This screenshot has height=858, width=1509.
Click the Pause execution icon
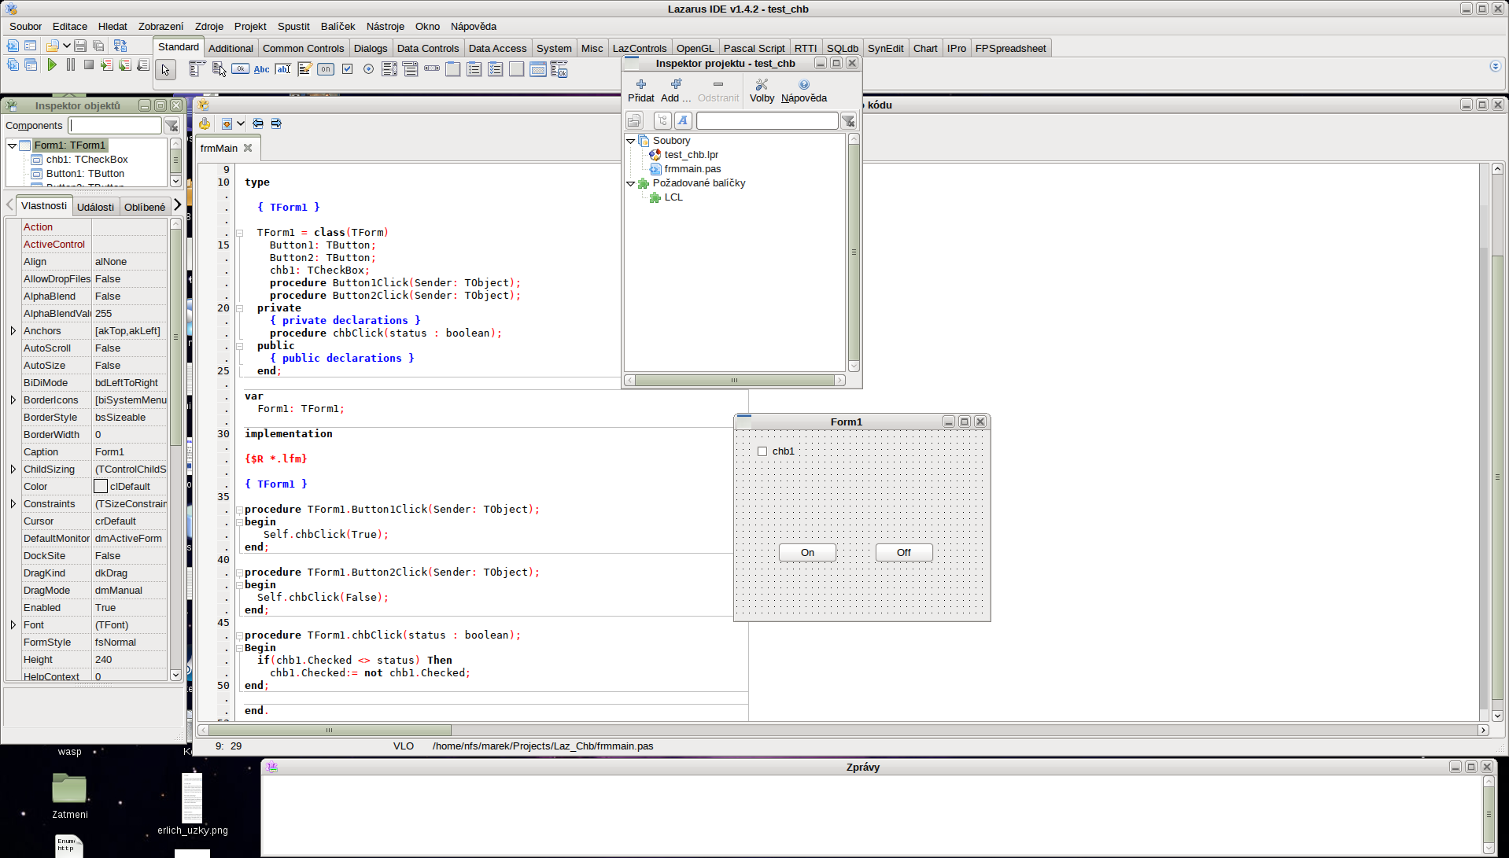pos(71,65)
